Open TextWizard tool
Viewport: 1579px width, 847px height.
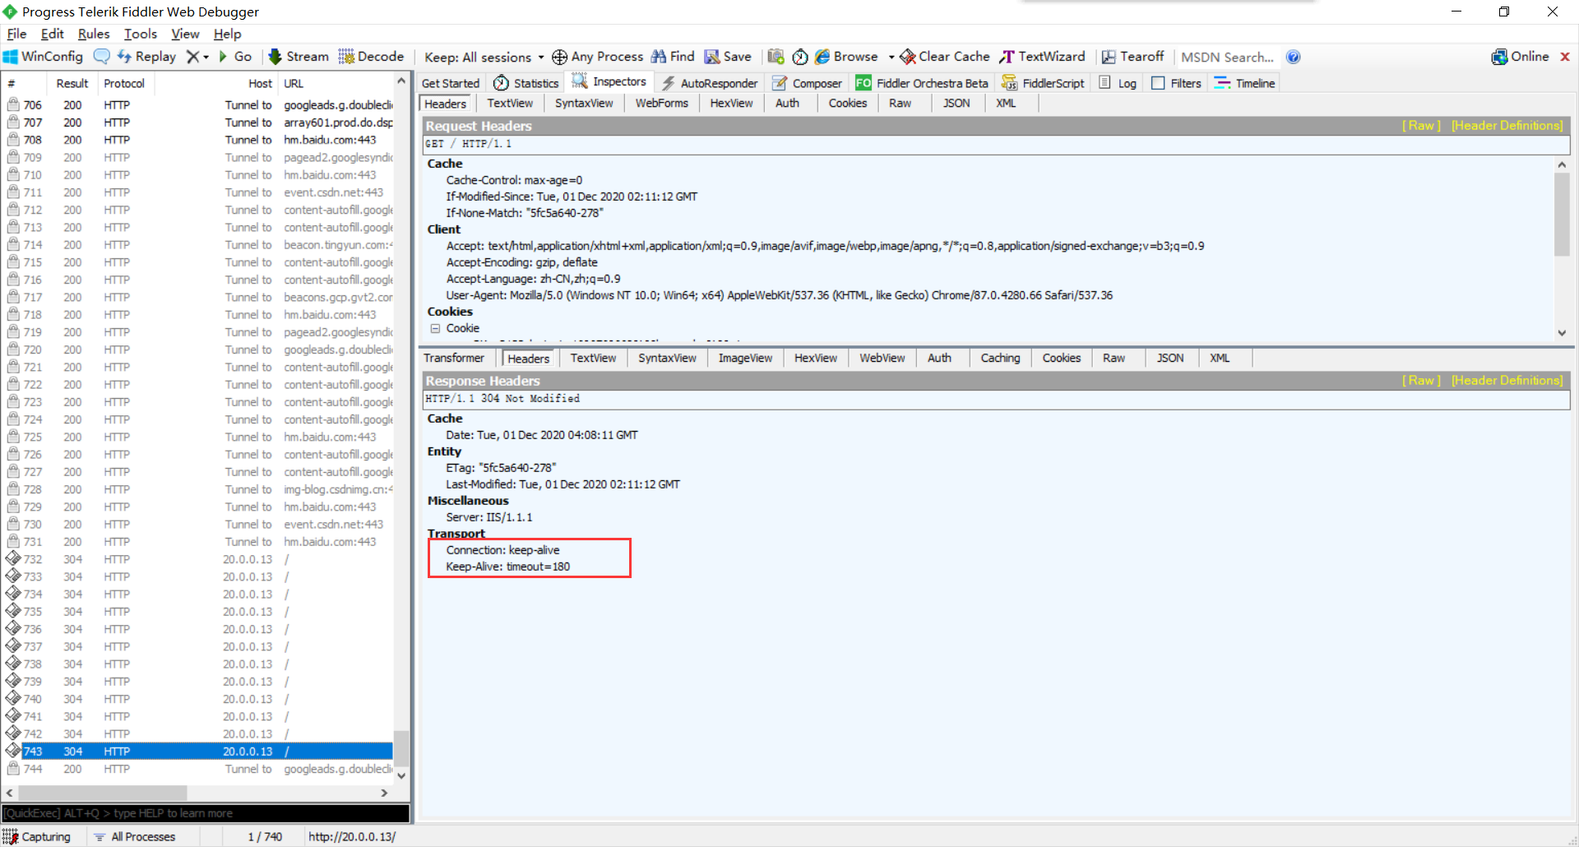(1043, 57)
